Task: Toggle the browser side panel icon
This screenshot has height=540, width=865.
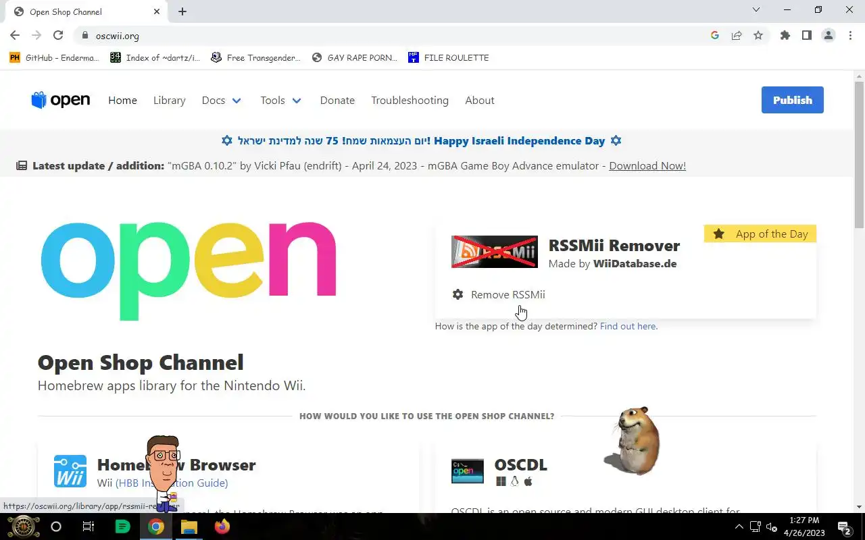Action: click(x=806, y=36)
